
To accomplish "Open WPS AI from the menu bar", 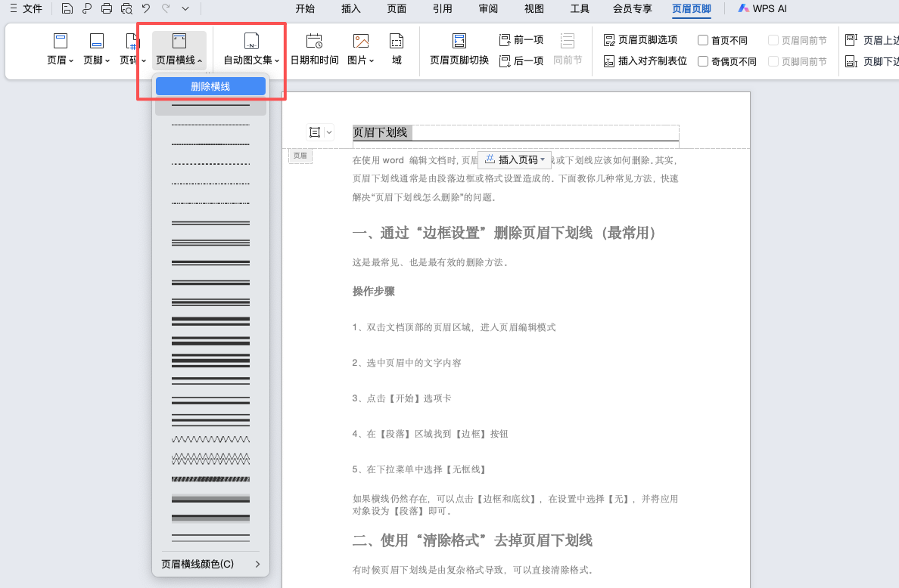I will pyautogui.click(x=761, y=8).
